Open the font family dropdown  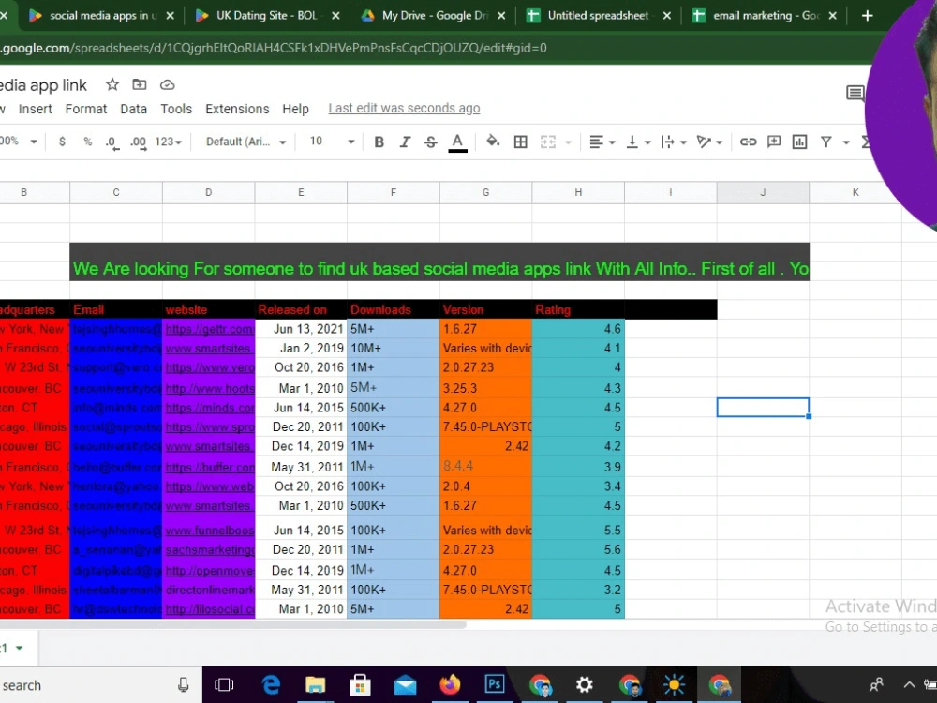[x=245, y=142]
